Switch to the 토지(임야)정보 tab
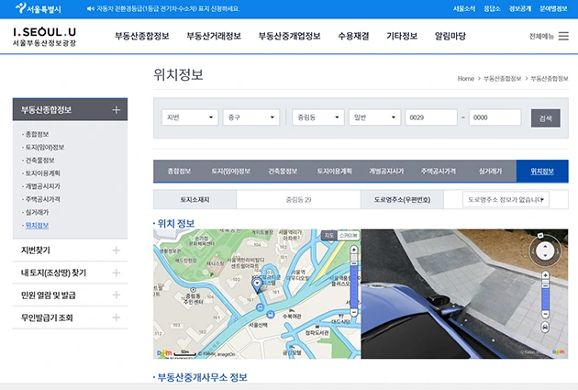Screen dimensions: 578x390 click(231, 171)
